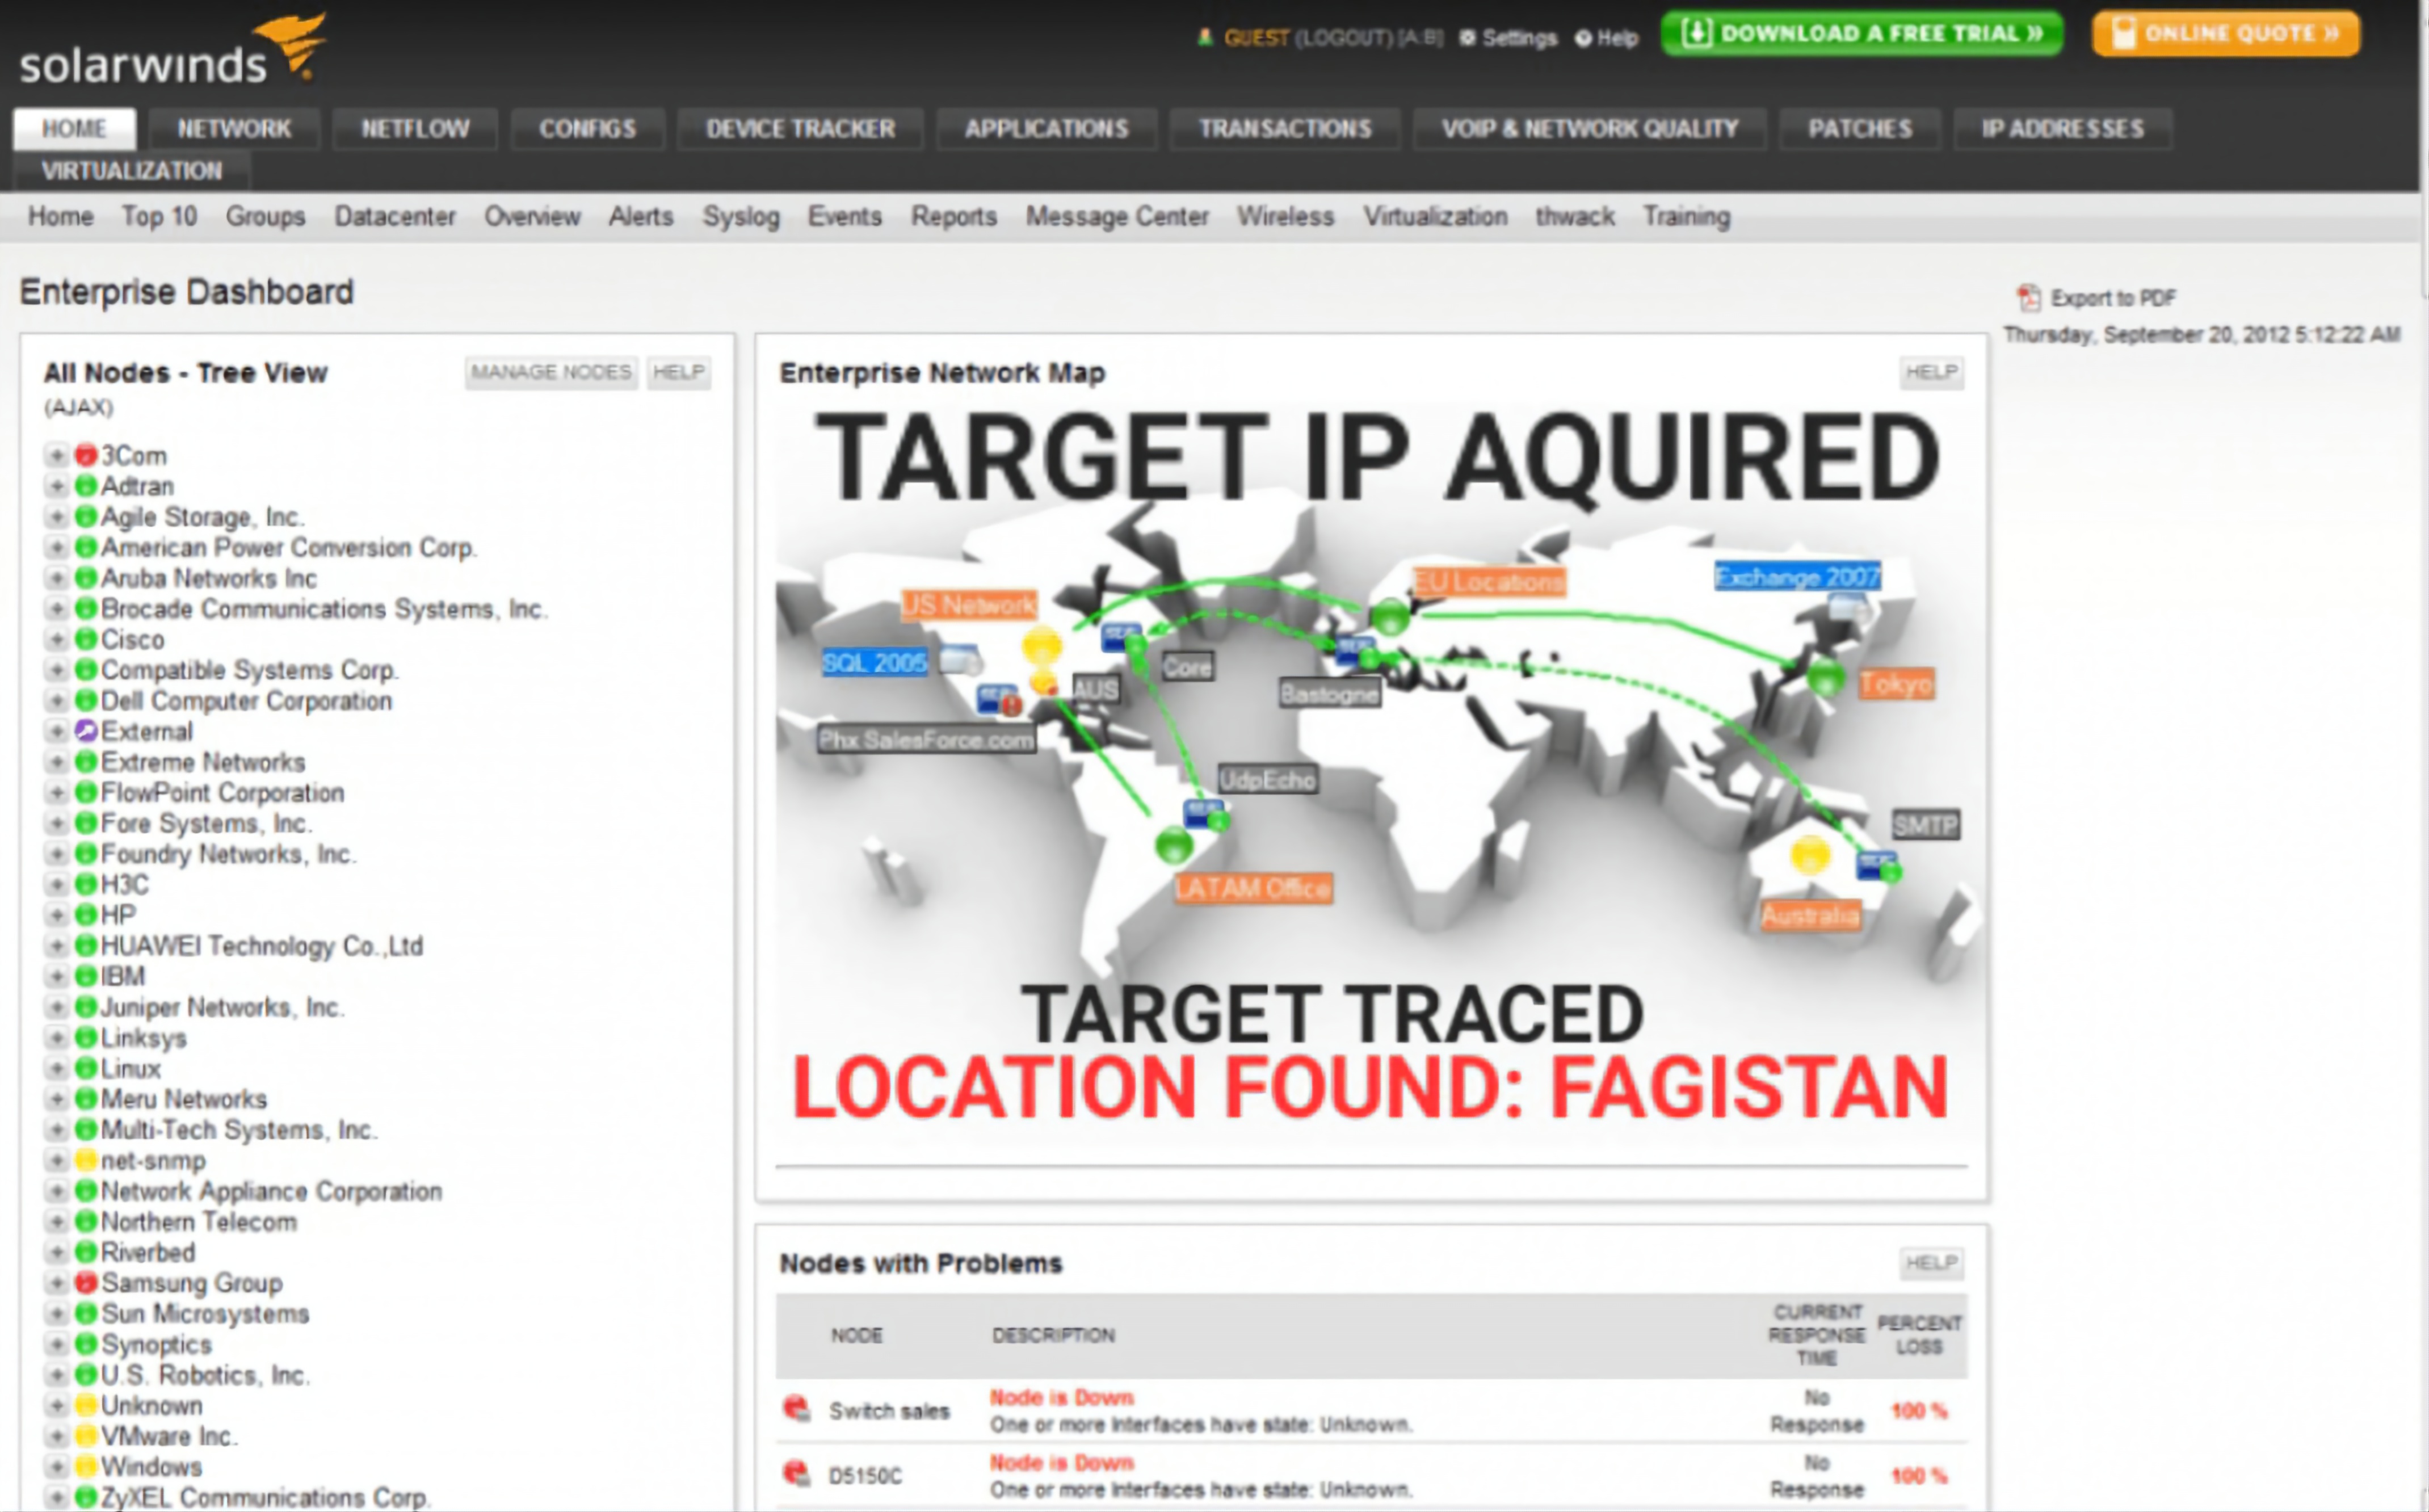Click the yellow Australia map node
2429x1512 pixels.
[x=1810, y=856]
